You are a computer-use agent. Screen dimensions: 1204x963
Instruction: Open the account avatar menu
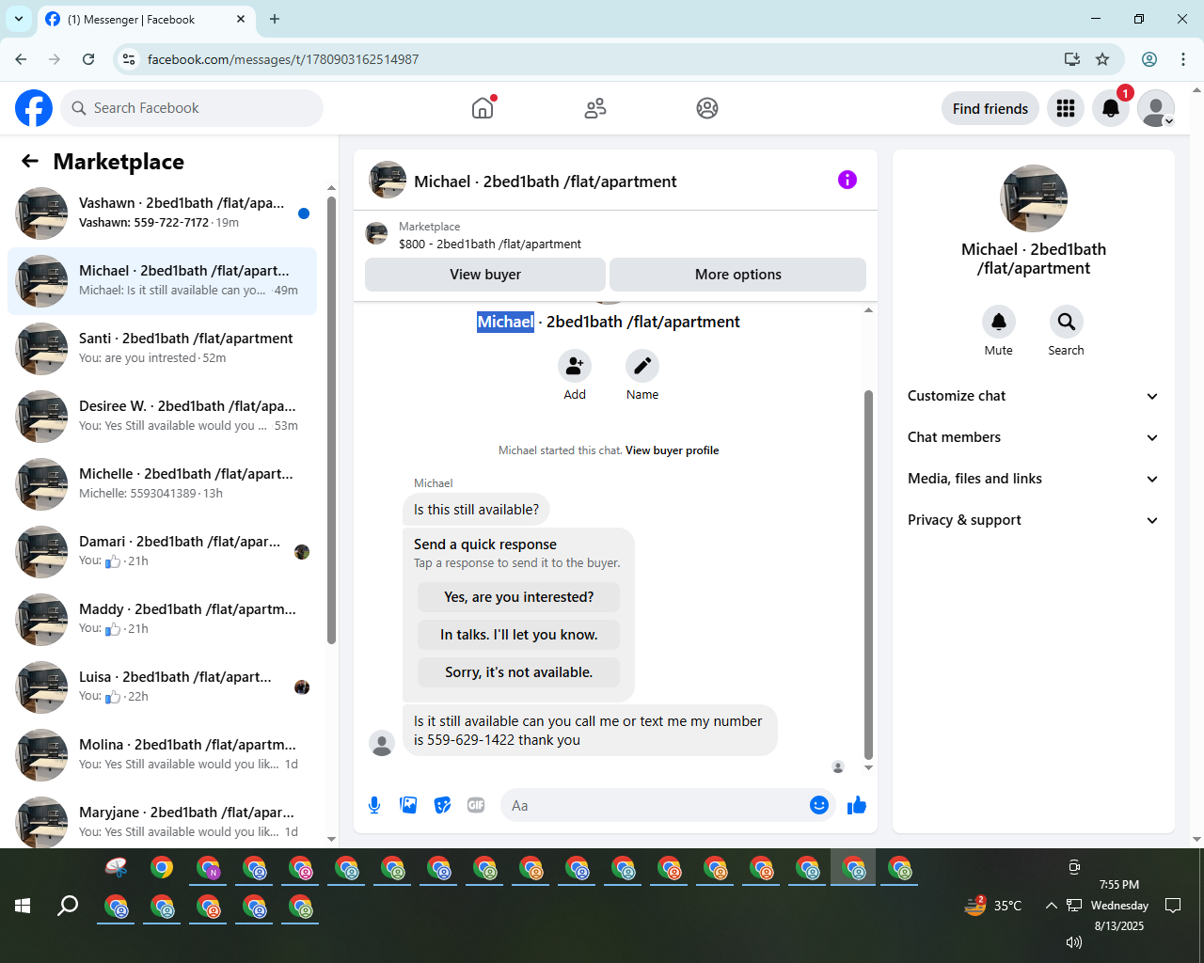(1156, 108)
